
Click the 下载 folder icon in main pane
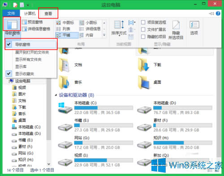[x=143, y=65]
